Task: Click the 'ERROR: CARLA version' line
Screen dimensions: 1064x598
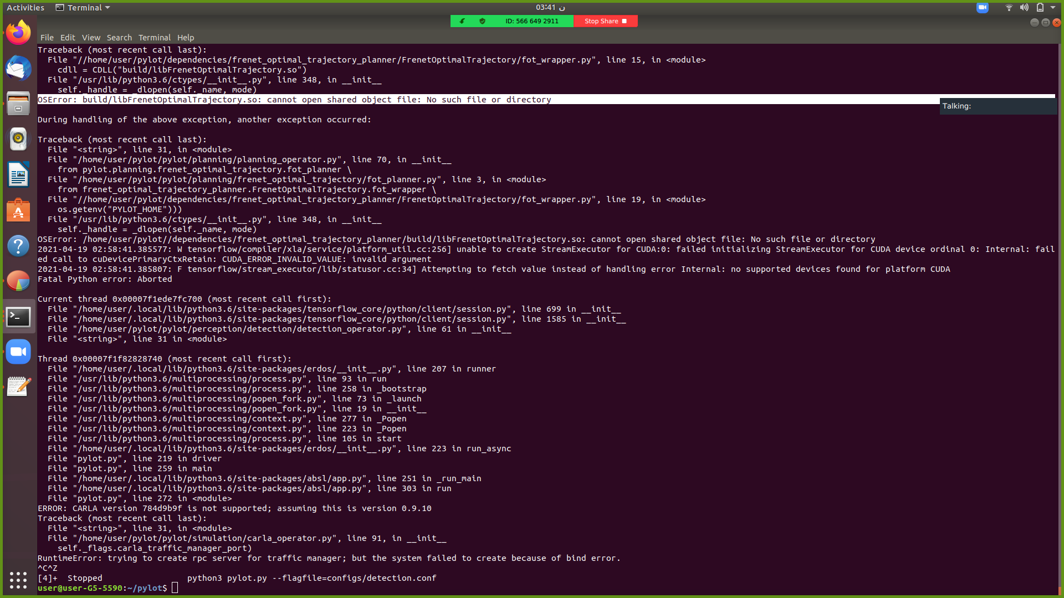Action: [234, 508]
